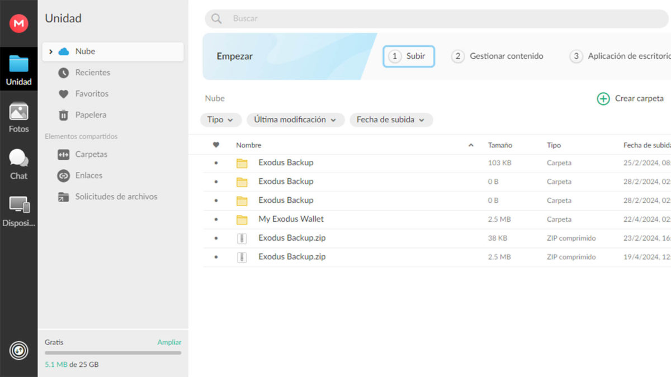Click folder icon of My Exodus Wallet
This screenshot has width=671, height=377.
click(242, 219)
